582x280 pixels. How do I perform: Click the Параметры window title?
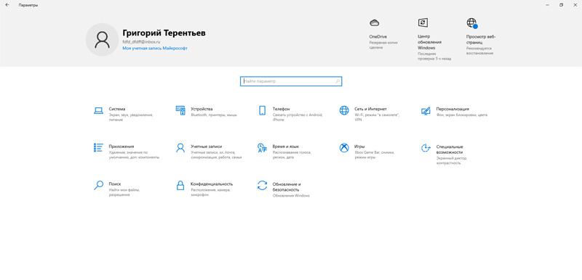coord(28,5)
